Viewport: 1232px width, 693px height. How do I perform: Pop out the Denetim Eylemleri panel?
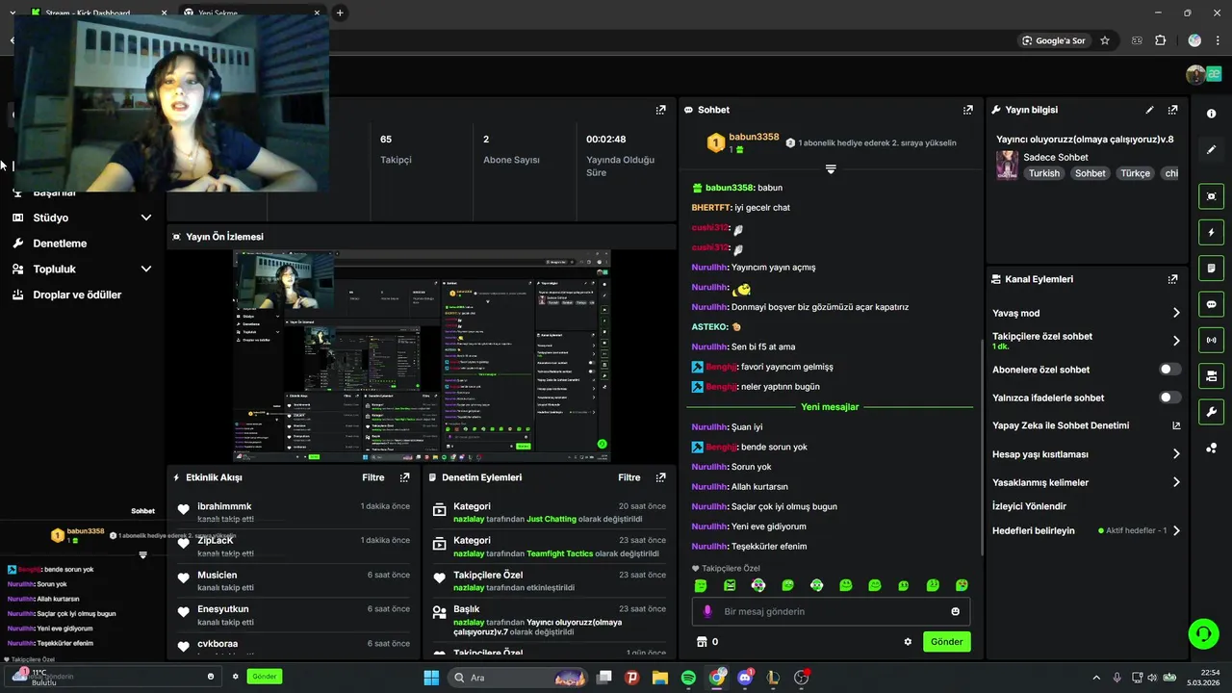tap(660, 477)
